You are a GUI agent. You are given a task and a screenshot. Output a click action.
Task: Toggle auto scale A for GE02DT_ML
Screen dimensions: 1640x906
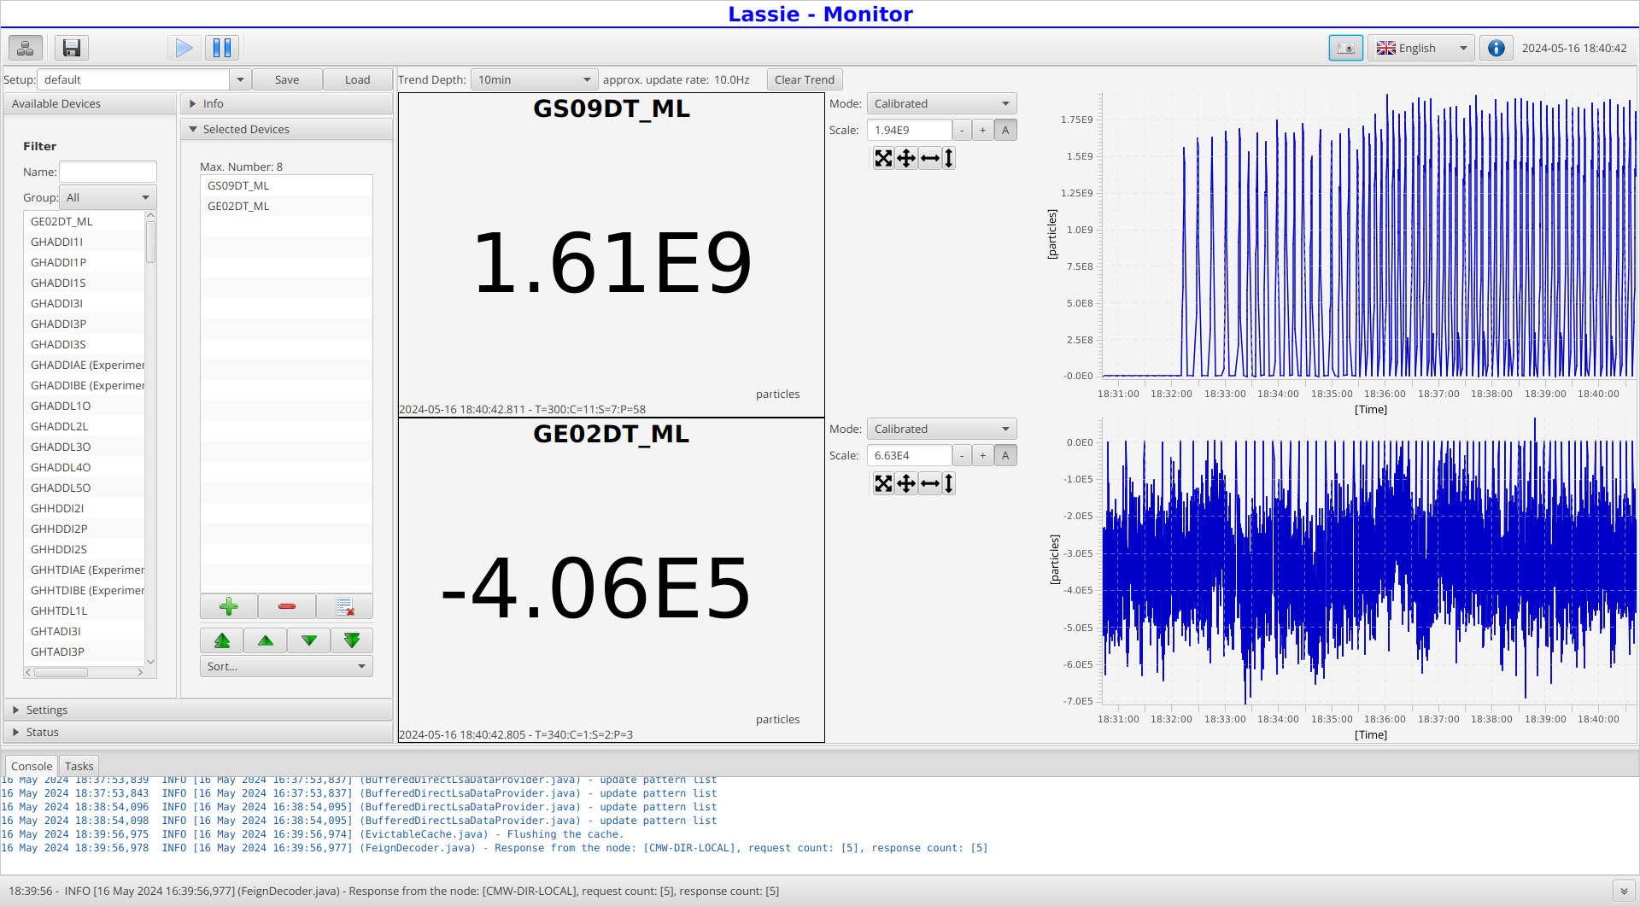click(x=1005, y=455)
